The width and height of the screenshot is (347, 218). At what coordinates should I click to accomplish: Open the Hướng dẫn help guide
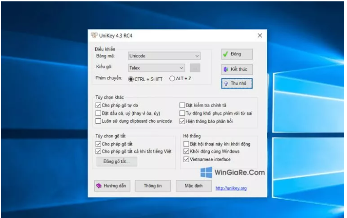tap(112, 186)
